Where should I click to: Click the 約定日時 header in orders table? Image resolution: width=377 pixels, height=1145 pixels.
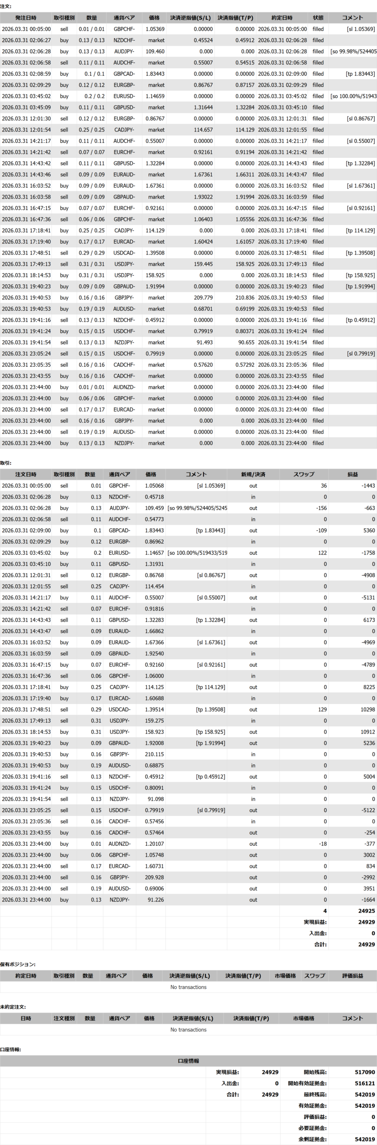click(282, 18)
